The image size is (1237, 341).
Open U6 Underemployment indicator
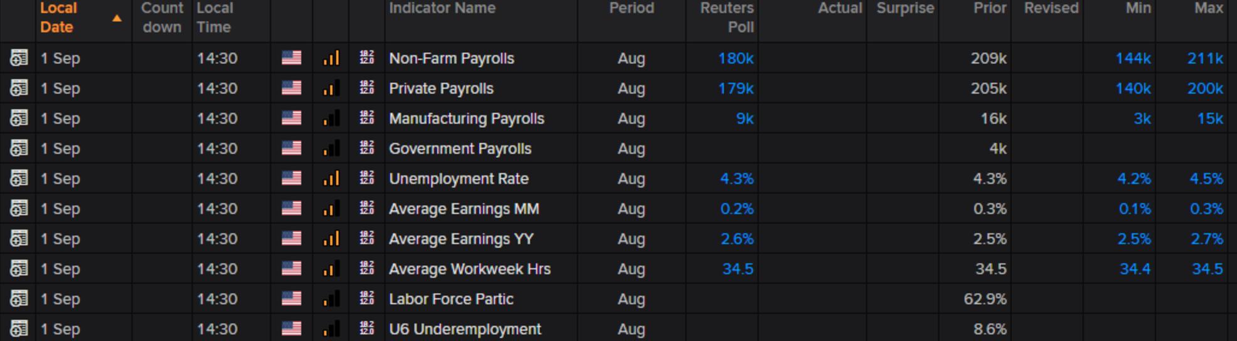(465, 329)
